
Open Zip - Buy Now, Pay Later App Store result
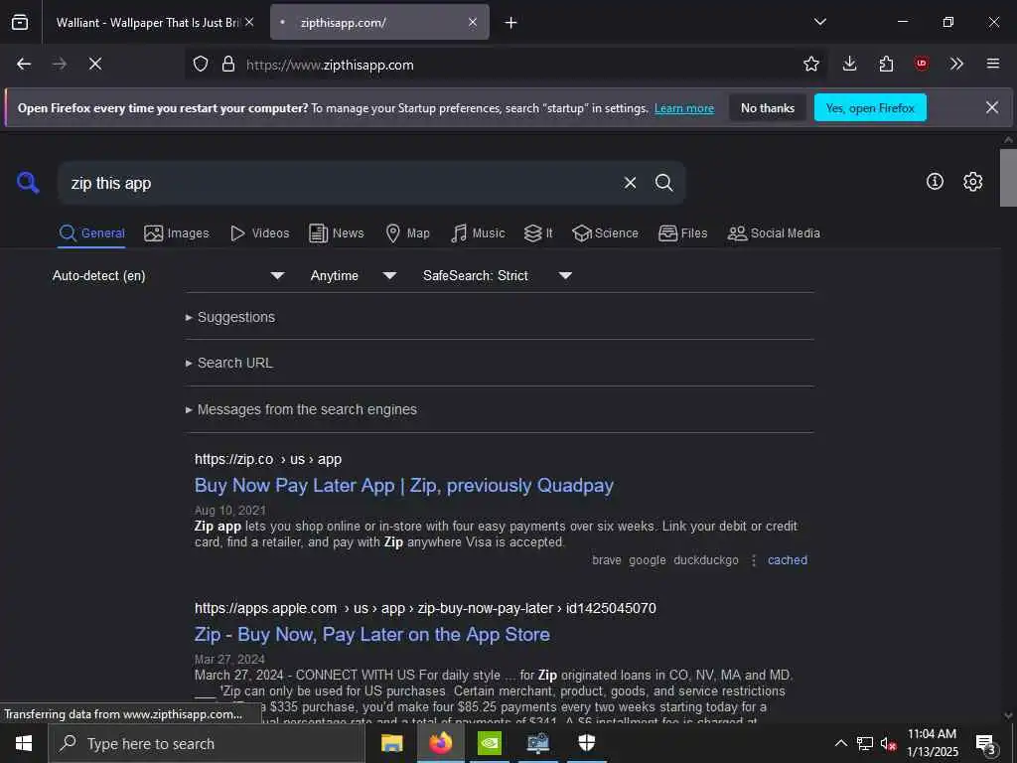click(372, 635)
